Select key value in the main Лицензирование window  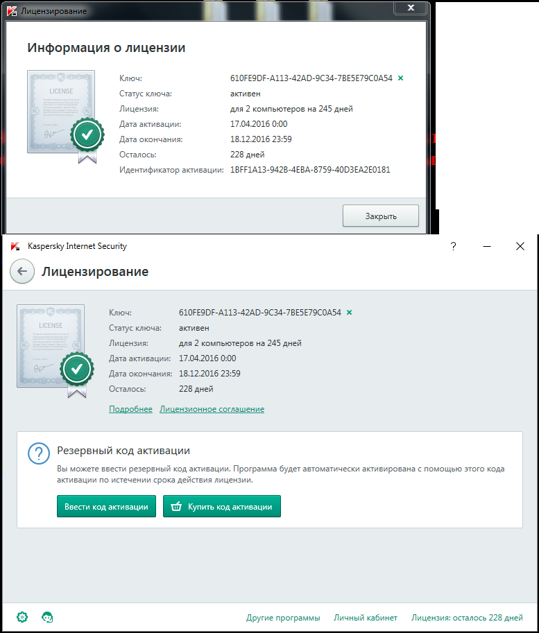coord(260,313)
